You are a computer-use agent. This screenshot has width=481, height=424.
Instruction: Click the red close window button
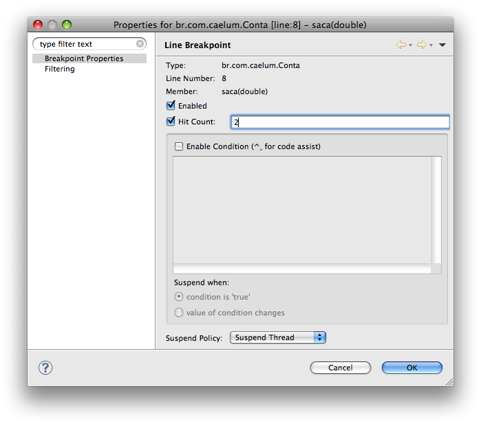pos(38,25)
